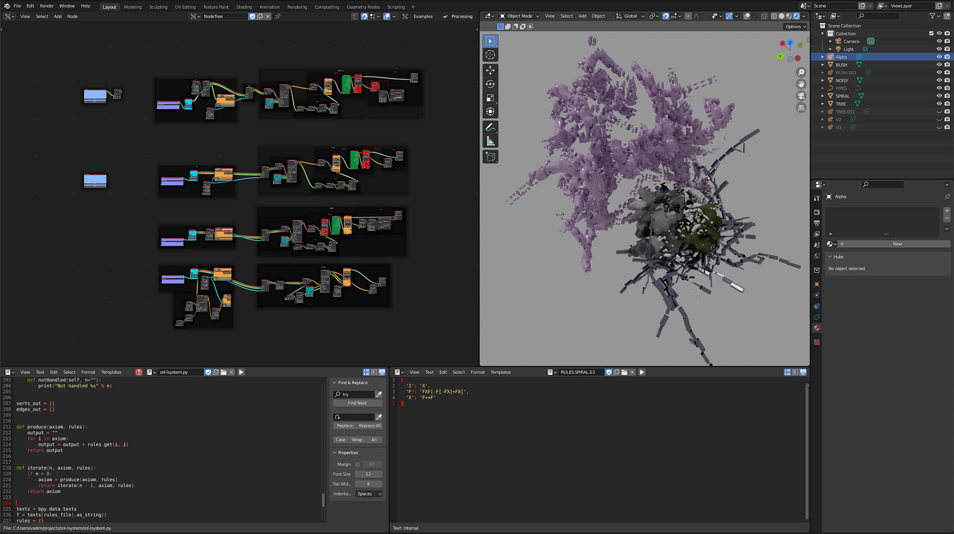Click the 3D cursor tool
Viewport: 954px width, 534px height.
(x=490, y=55)
